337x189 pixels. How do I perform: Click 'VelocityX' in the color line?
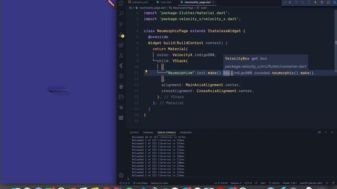182,55
